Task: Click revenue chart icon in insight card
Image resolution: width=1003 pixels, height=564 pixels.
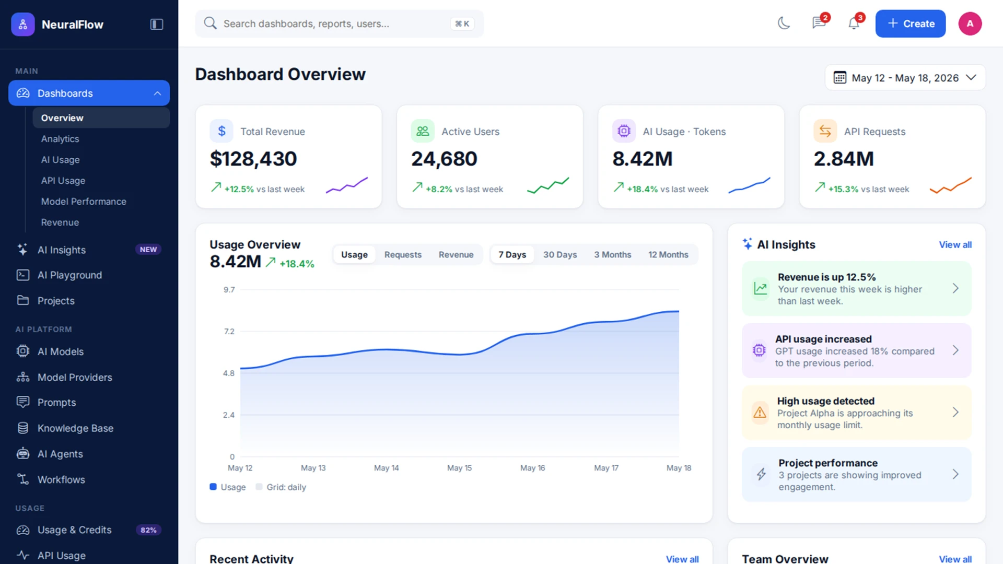Action: click(761, 288)
